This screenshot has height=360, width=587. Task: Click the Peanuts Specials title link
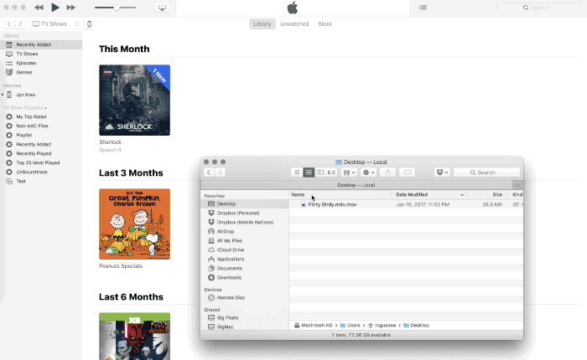coord(121,266)
